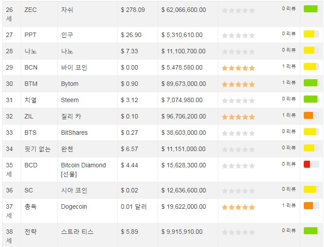The height and width of the screenshot is (247, 324).
Task: Open the Bytom coin name link
Action: tap(70, 84)
